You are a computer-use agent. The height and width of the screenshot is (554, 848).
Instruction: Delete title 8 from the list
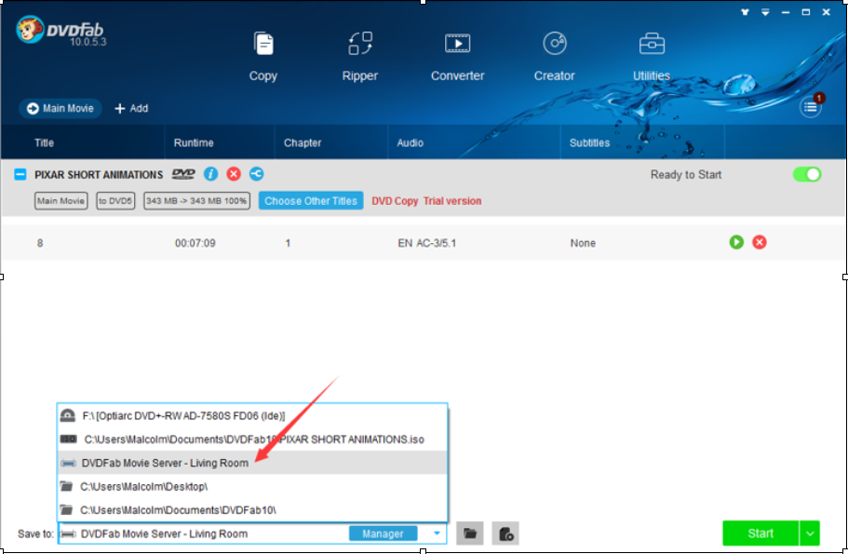pyautogui.click(x=760, y=242)
